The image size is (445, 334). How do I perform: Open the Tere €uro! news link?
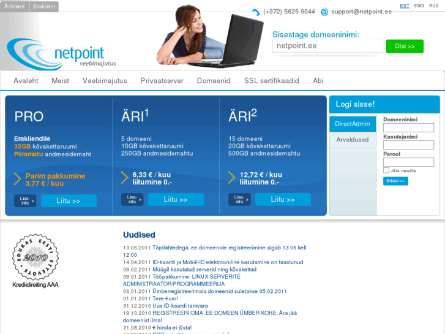(165, 298)
